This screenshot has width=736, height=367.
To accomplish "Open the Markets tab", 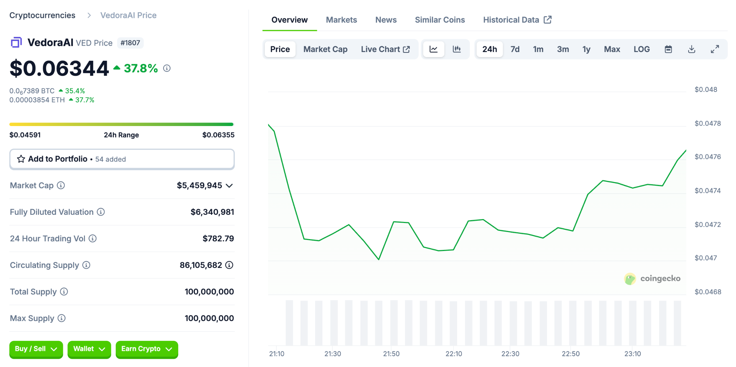I will pyautogui.click(x=341, y=20).
